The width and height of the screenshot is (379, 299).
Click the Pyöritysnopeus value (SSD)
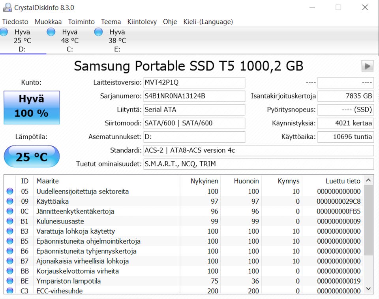click(346, 110)
